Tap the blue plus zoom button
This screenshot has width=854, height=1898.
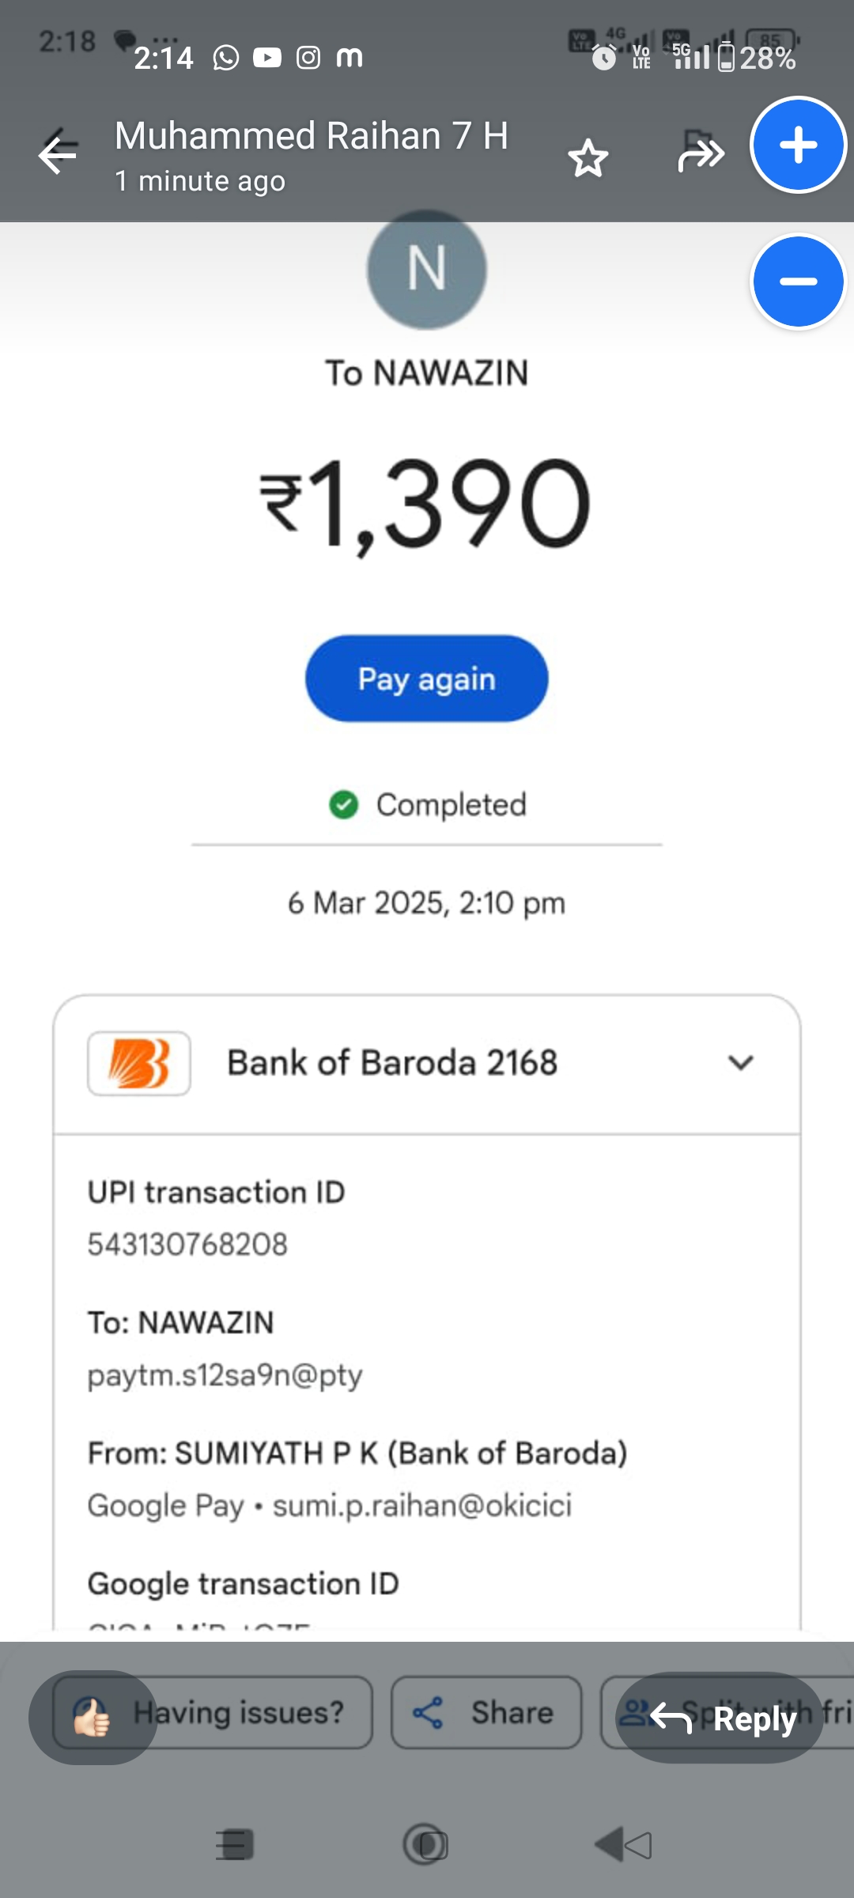click(x=798, y=146)
